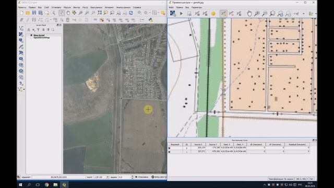Image resolution: width=334 pixels, height=188 pixels.
Task: Click Zoom In magnifier in Georeferencer toolbar
Action: click(x=257, y=14)
